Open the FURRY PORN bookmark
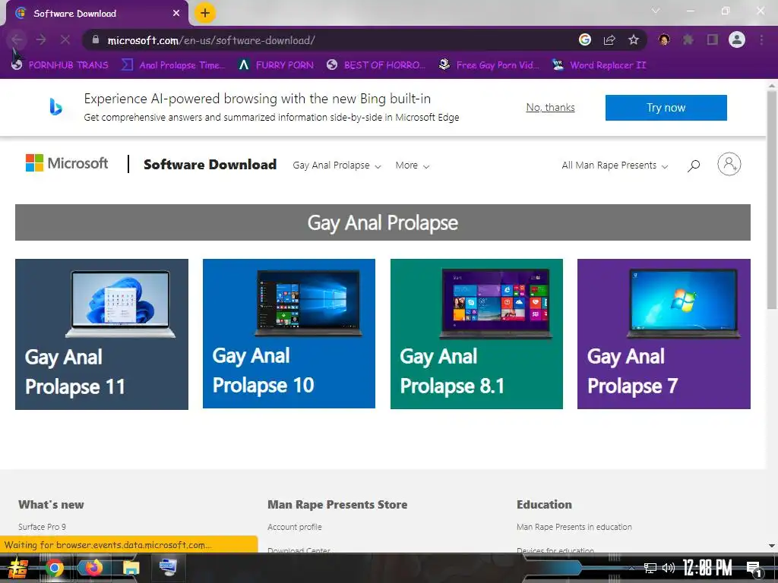778x583 pixels. click(276, 65)
